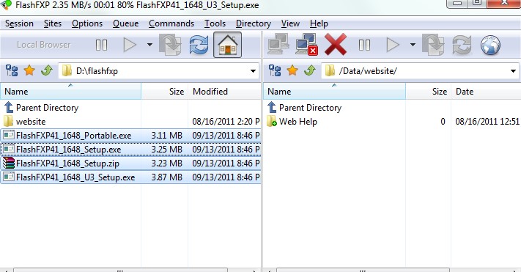Click the Setup.zip archive icon
The width and height of the screenshot is (521, 272).
pos(9,163)
